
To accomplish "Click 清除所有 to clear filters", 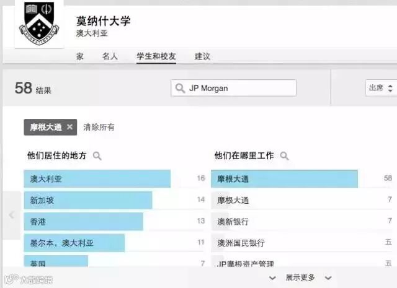I will tap(99, 127).
